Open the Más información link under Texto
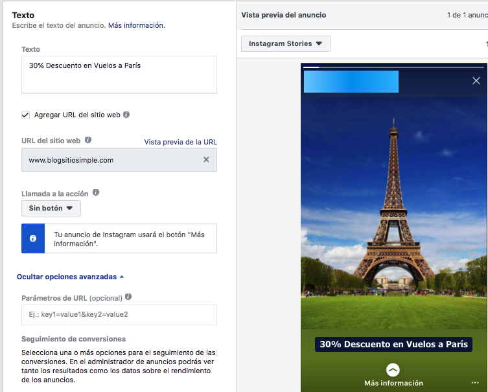488x392 pixels. click(136, 25)
